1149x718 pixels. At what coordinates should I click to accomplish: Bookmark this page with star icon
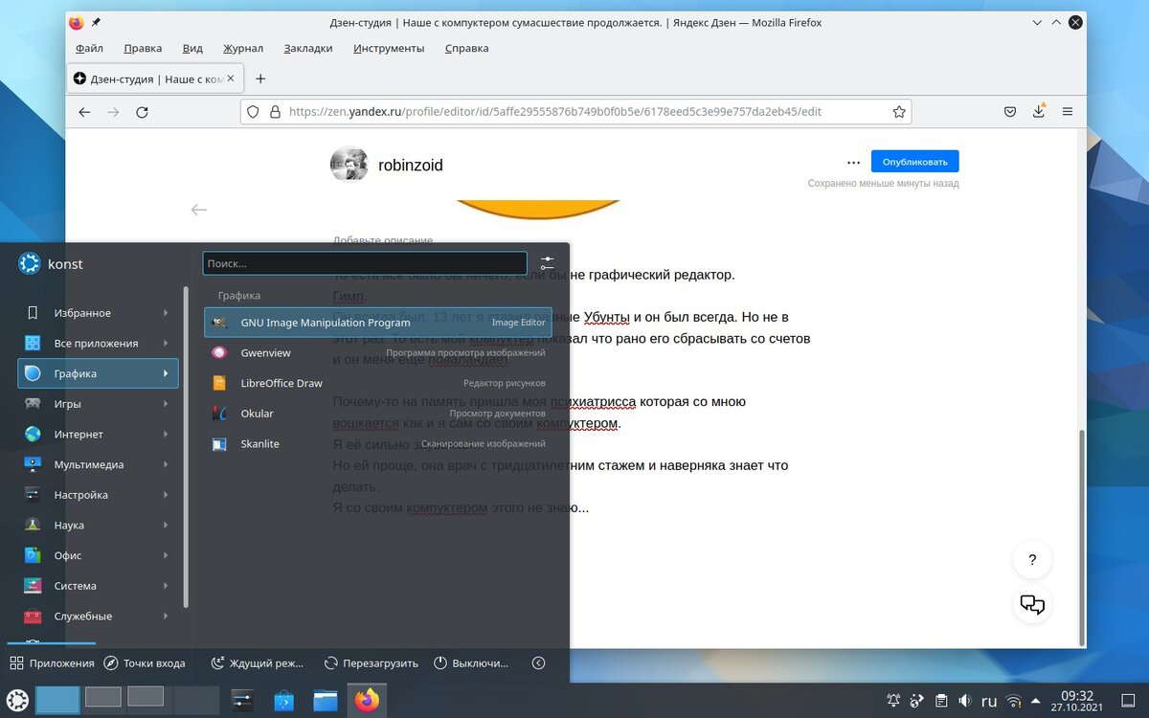coord(899,112)
